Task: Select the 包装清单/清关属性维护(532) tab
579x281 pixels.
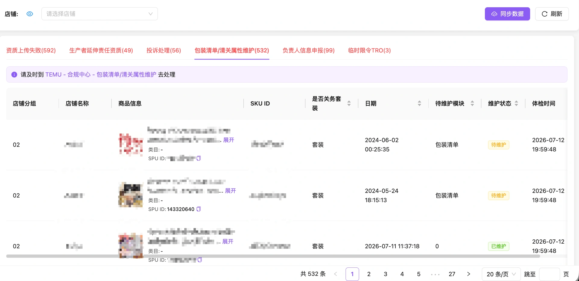Action: coord(232,50)
